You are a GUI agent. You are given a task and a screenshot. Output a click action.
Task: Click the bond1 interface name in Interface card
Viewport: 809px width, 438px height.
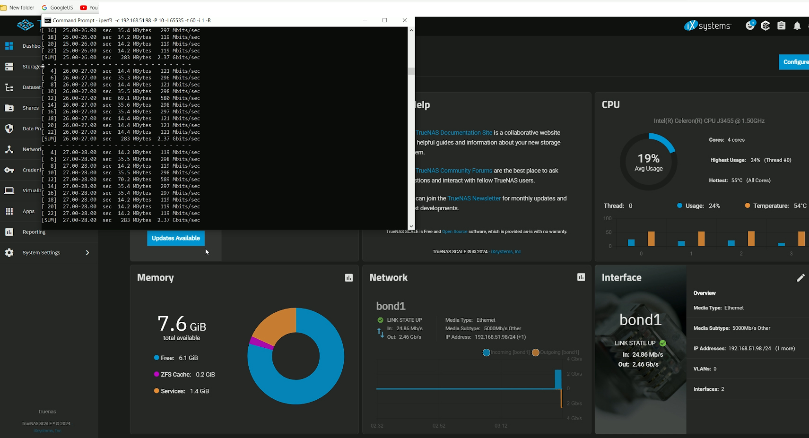click(x=641, y=320)
